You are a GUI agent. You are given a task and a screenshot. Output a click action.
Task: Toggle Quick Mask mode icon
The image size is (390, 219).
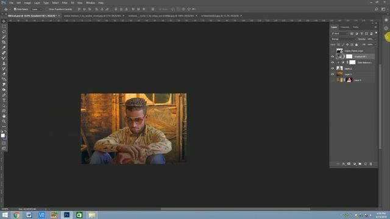[x=4, y=144]
